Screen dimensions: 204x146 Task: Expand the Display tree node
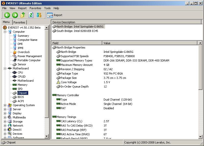coord(5,113)
